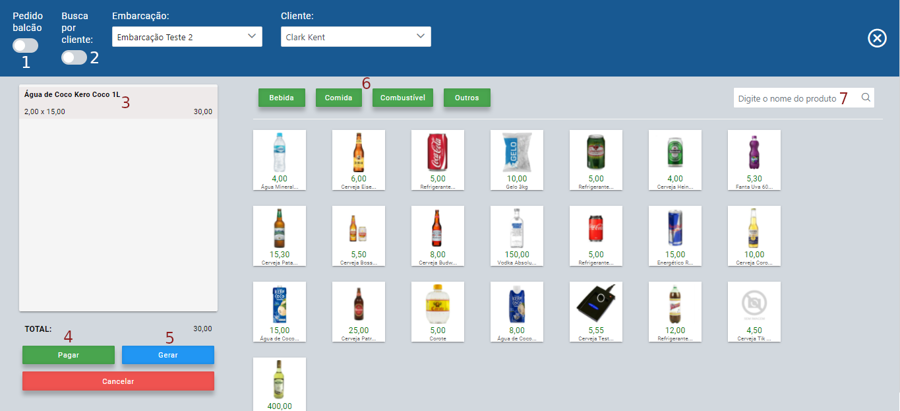The image size is (900, 411).
Task: Add the Cerveja Budweiser bottle
Action: tap(437, 236)
